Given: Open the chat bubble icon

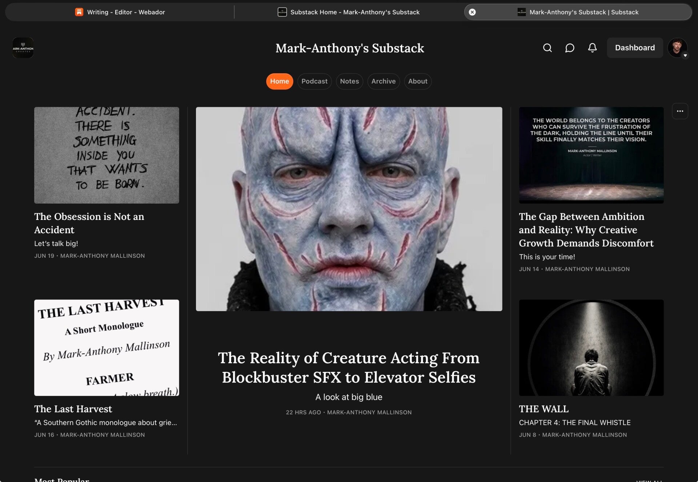Looking at the screenshot, I should point(570,48).
